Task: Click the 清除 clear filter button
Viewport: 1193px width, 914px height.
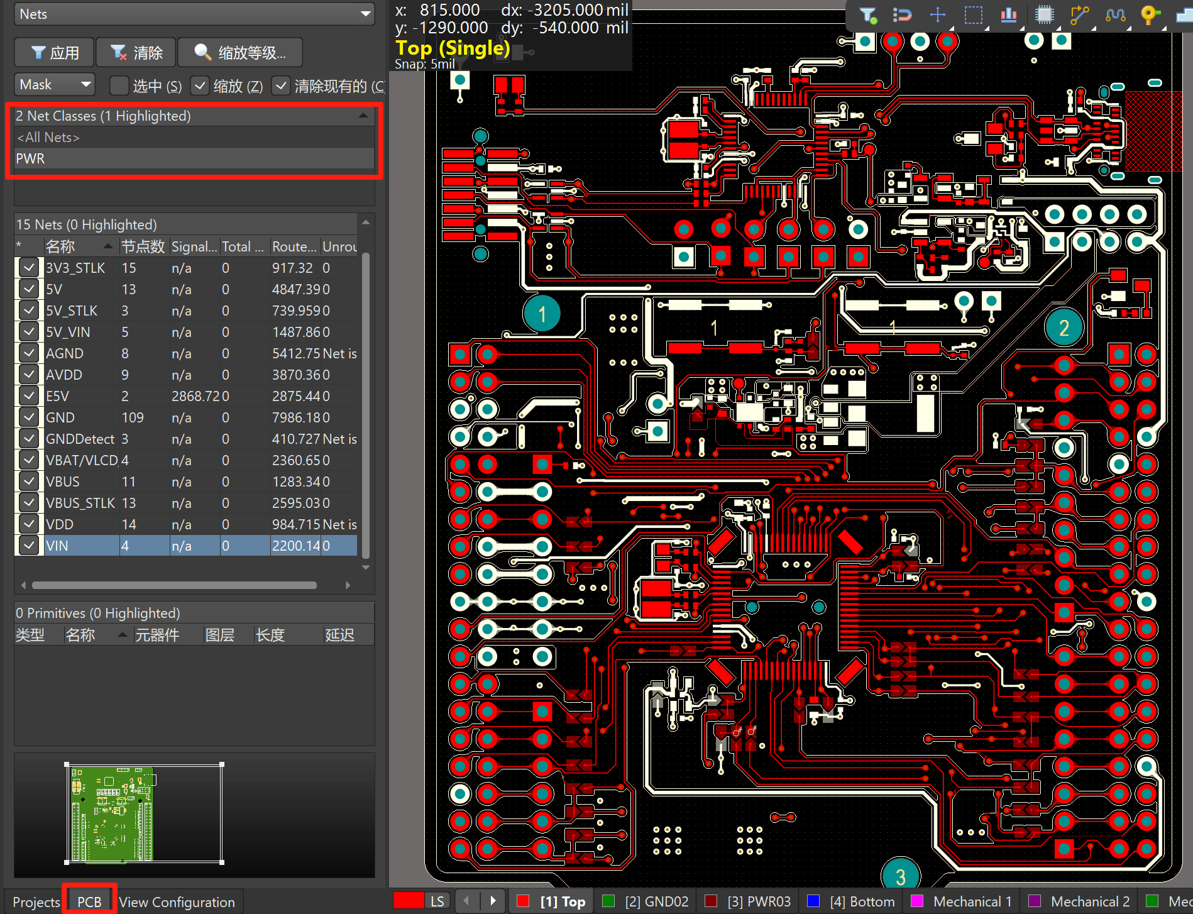Action: [136, 52]
